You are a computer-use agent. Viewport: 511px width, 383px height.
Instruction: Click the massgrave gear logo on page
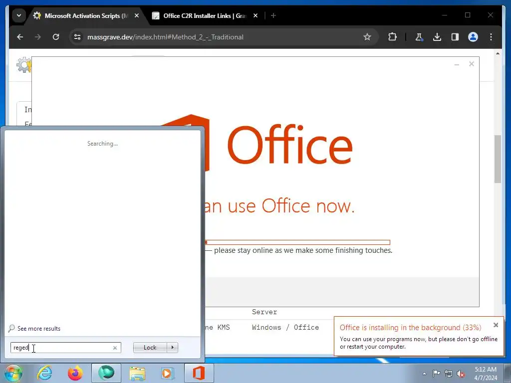pos(24,64)
